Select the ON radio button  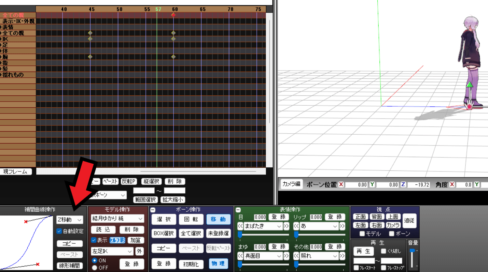point(95,260)
